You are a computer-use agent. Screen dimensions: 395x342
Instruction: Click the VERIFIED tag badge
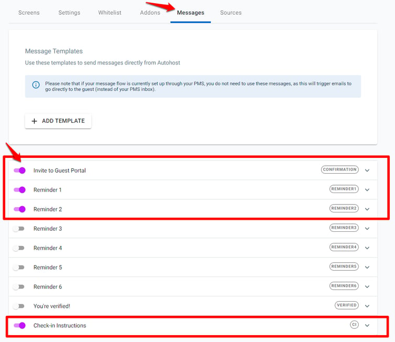coord(347,305)
